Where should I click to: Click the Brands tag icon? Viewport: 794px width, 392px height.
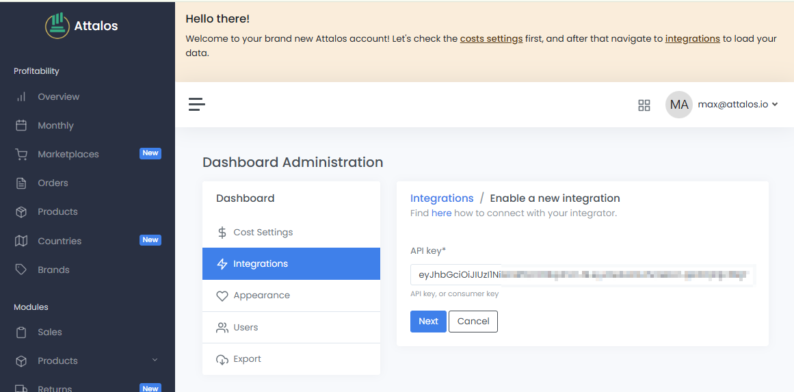(21, 270)
